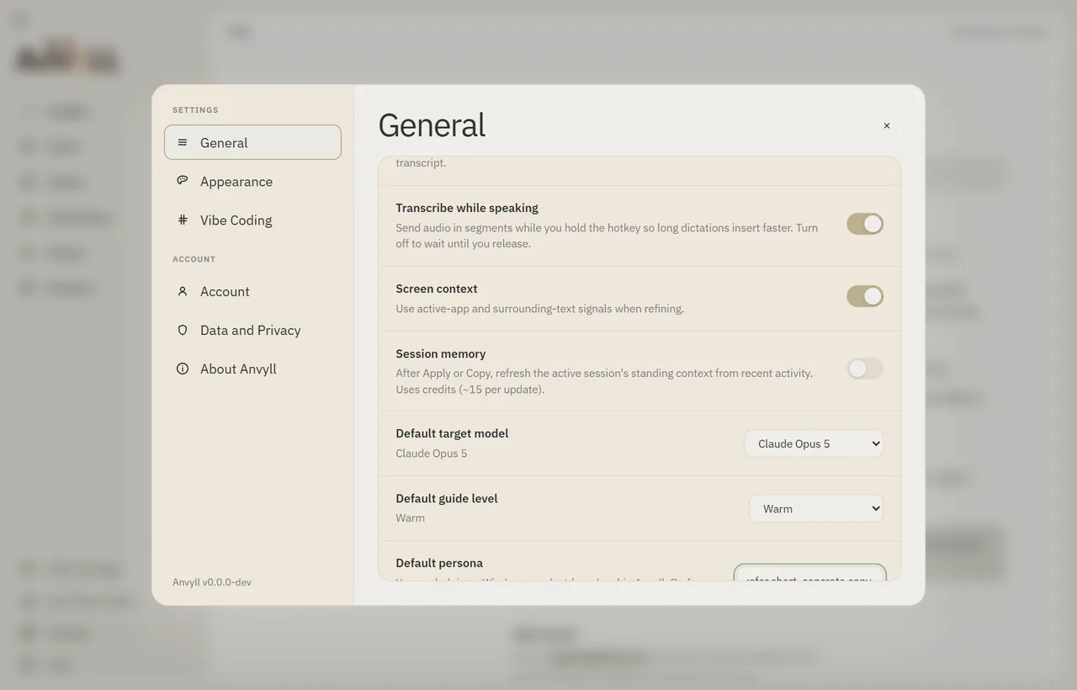The image size is (1077, 690).
Task: Click the Vibe Coding hash icon
Action: tap(183, 220)
